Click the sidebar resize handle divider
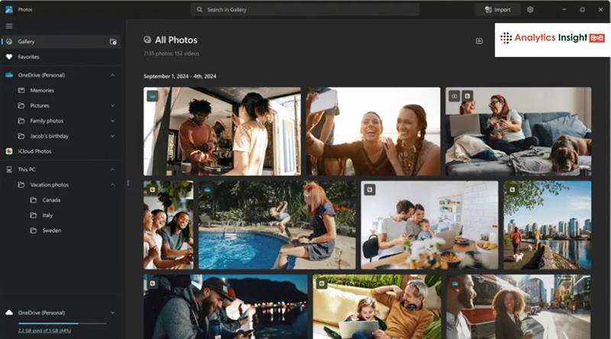611x339 pixels. point(128,183)
